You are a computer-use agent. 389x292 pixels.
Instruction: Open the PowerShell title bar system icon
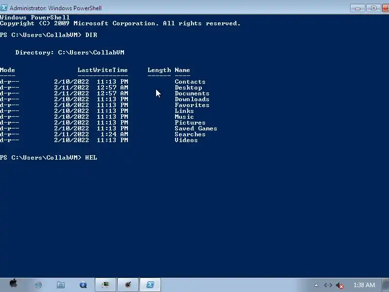click(x=3, y=8)
